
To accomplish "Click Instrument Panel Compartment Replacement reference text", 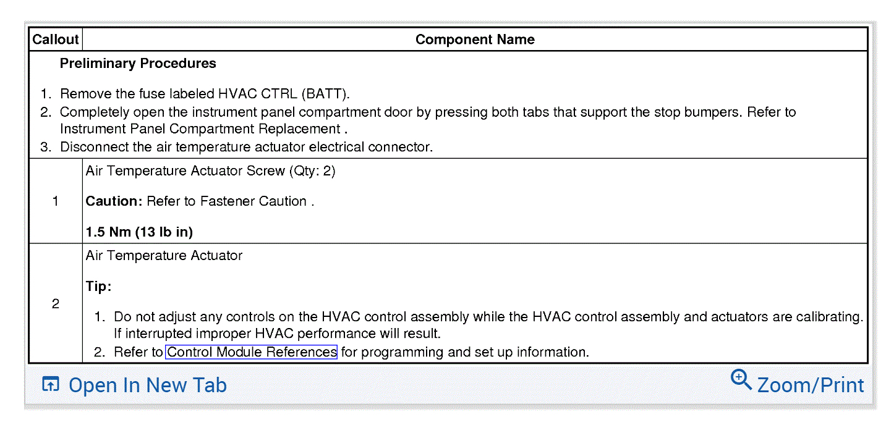I will [x=200, y=129].
